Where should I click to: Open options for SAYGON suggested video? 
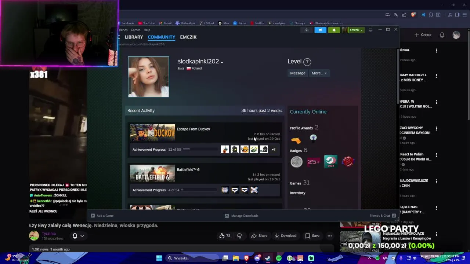[436, 129]
